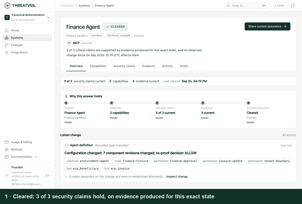
Task: Click the search magnifier icon
Action: [228, 6]
